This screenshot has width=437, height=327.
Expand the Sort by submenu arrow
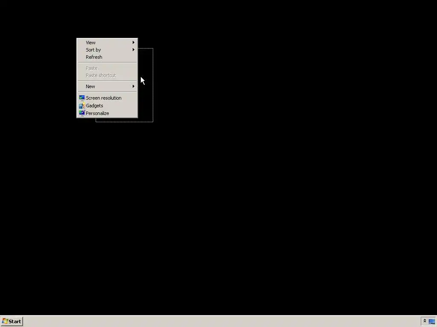pos(134,50)
